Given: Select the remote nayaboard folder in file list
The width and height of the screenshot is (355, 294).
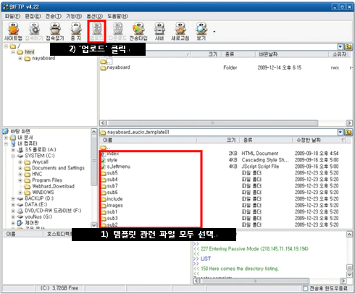Looking at the screenshot, I should 115,67.
